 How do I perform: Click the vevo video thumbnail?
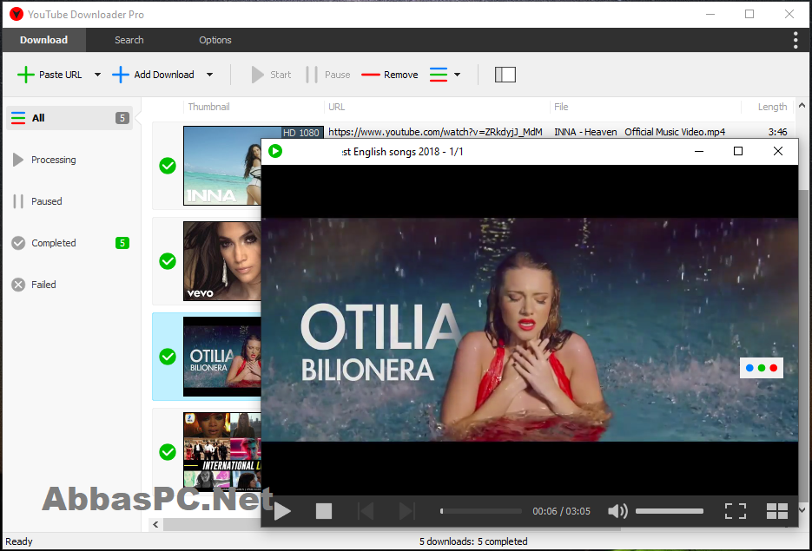(x=222, y=261)
